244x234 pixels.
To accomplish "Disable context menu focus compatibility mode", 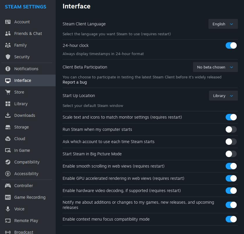I will [231, 219].
